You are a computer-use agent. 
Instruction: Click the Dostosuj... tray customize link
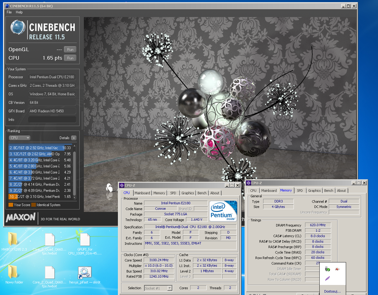pos(332,291)
